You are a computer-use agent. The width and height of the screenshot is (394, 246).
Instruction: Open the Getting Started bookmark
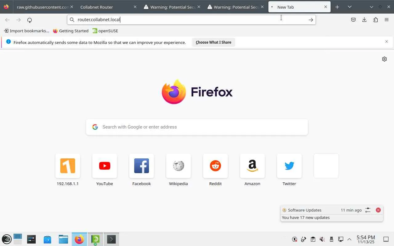pos(71,31)
